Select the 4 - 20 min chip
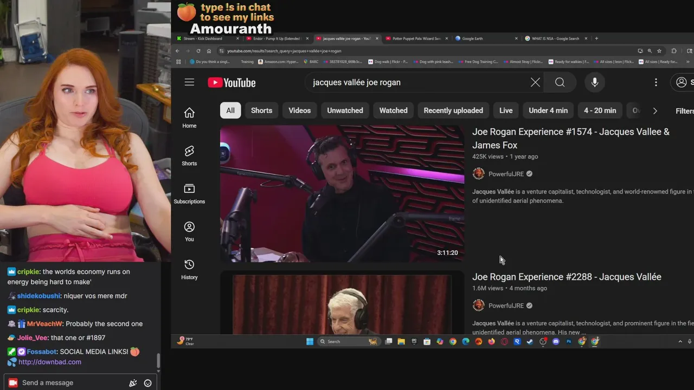This screenshot has width=694, height=390. tap(600, 110)
